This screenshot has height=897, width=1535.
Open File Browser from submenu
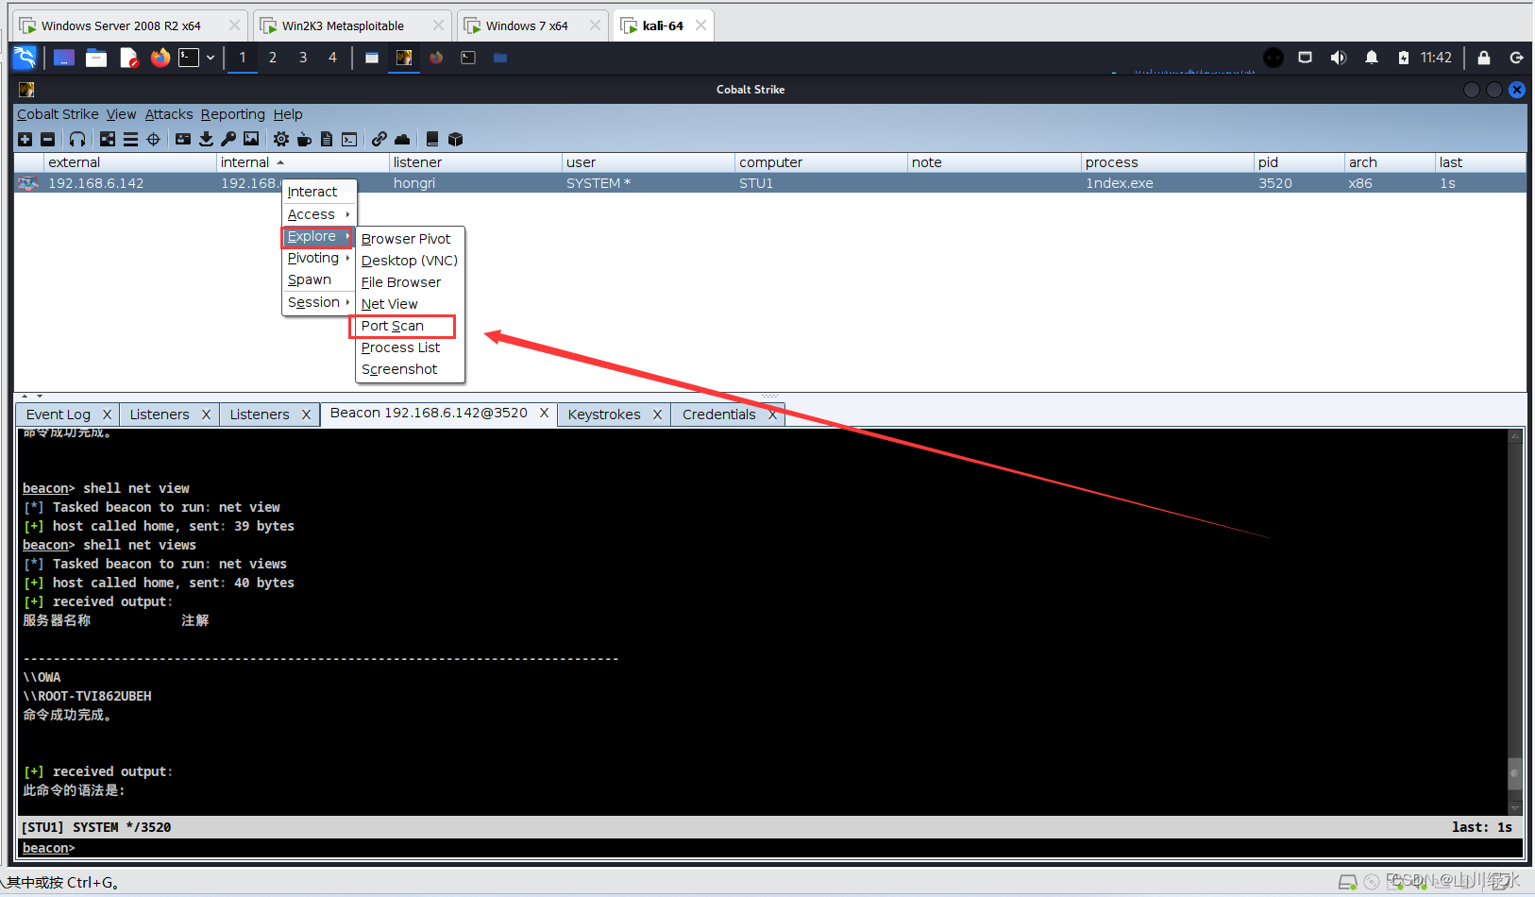tap(410, 282)
